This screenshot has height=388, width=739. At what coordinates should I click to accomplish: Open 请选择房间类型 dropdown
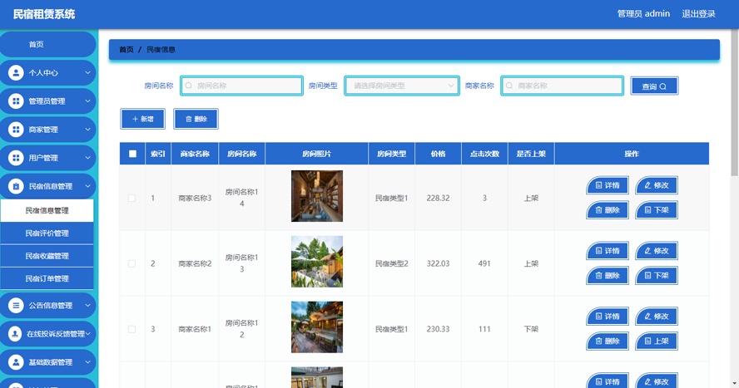[402, 86]
